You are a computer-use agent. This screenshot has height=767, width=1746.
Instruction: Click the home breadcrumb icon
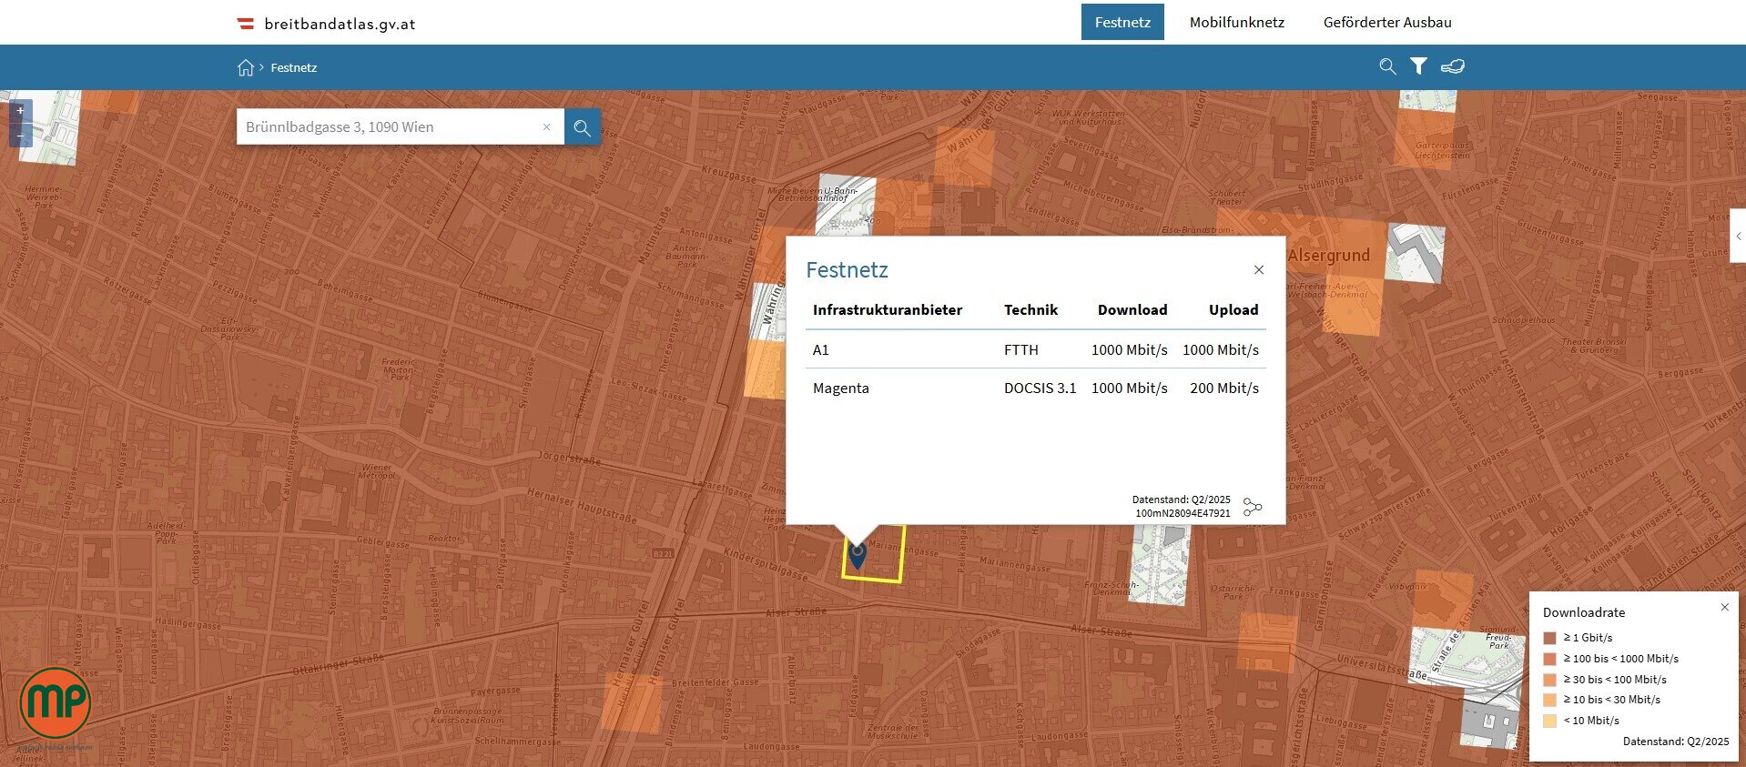(246, 67)
